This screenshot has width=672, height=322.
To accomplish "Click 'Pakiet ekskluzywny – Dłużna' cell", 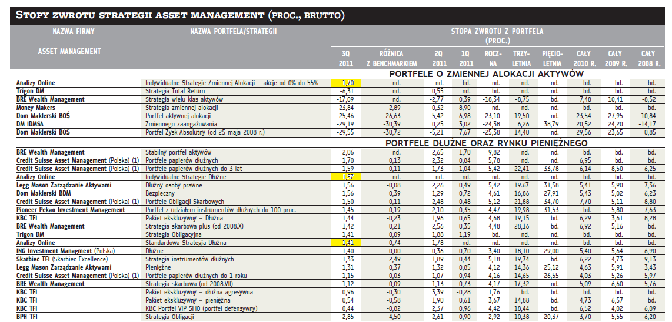I will 184,218.
